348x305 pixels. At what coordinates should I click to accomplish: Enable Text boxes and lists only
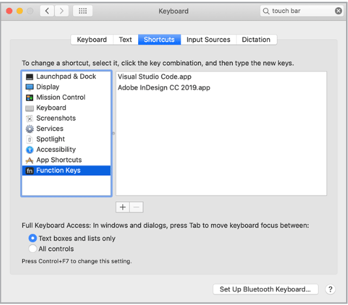click(x=33, y=238)
